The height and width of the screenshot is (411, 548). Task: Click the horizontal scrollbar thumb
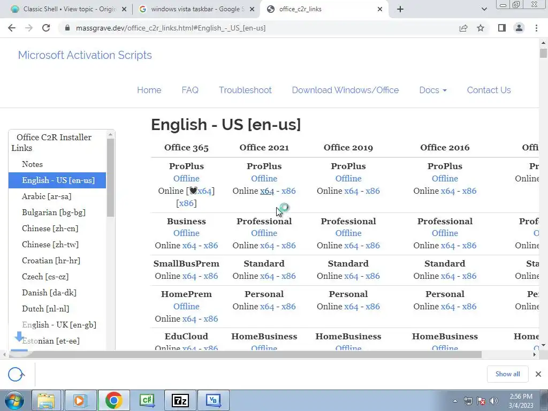pos(245,354)
